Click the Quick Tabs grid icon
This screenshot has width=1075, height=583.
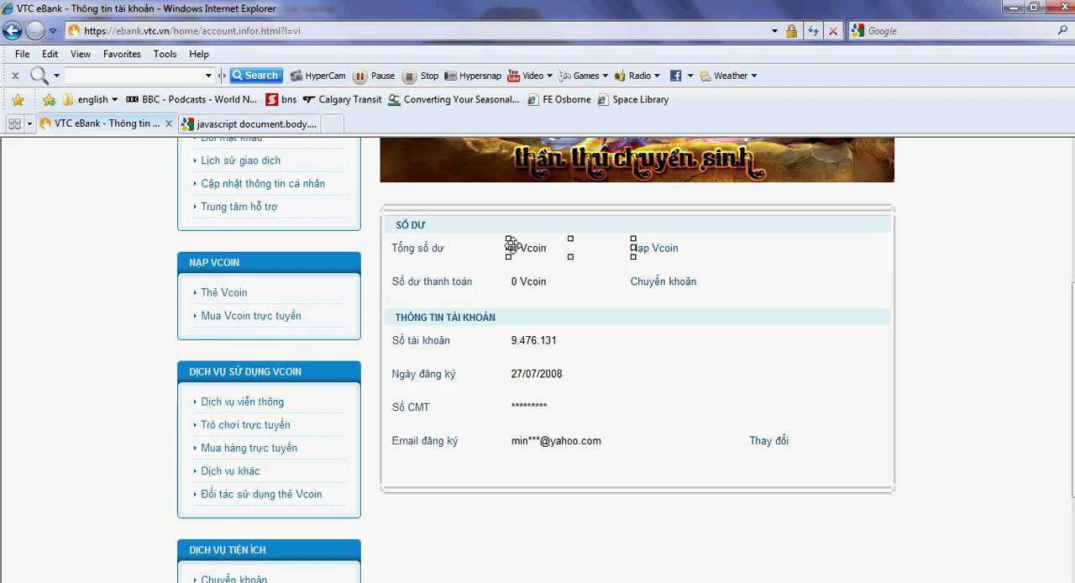(14, 123)
